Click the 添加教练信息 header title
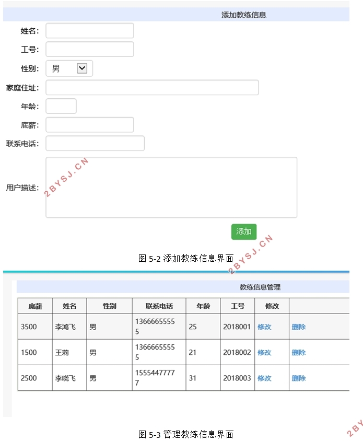 (244, 15)
